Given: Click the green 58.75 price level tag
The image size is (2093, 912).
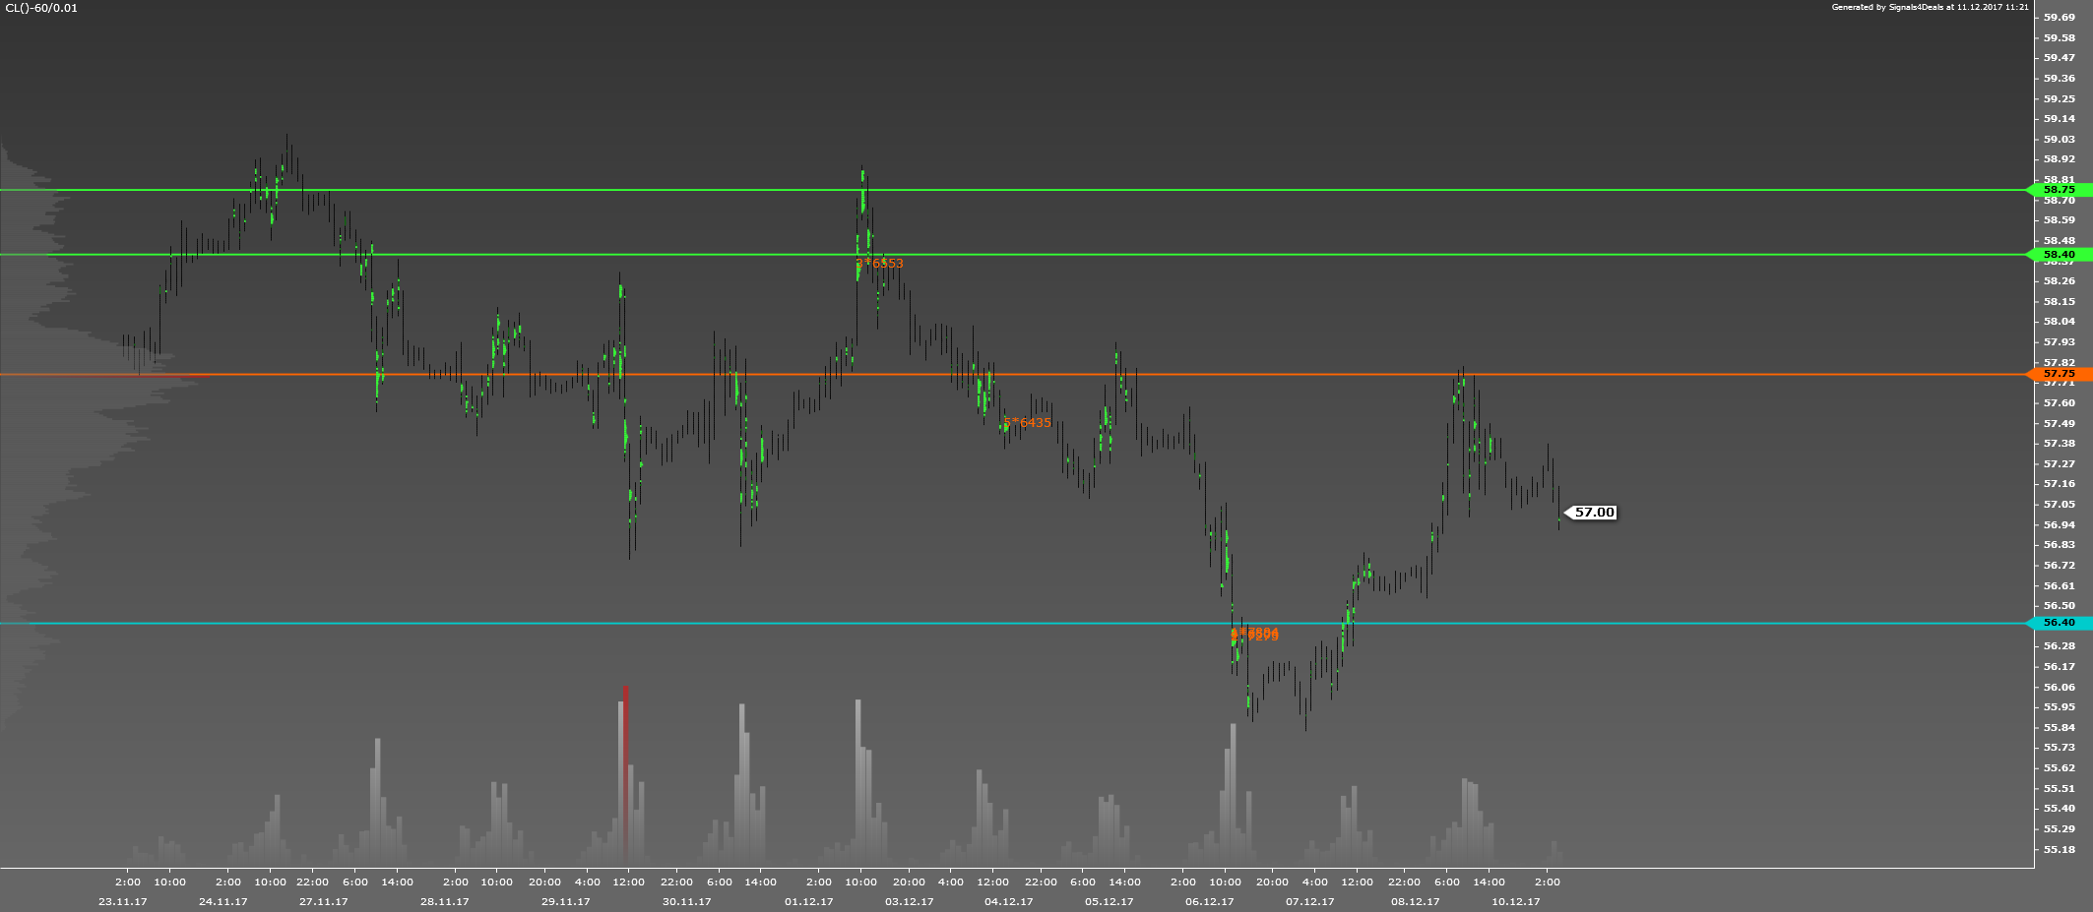Looking at the screenshot, I should pyautogui.click(x=2059, y=190).
